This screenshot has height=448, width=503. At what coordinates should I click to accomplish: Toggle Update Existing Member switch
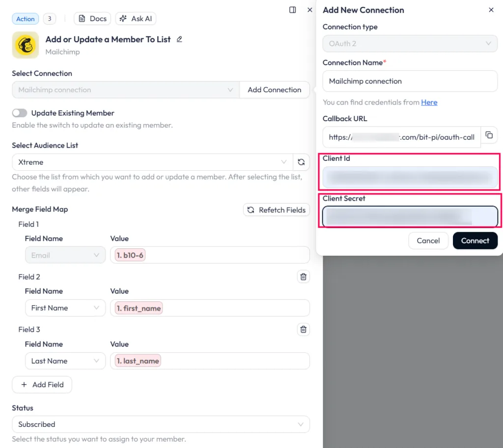point(20,113)
